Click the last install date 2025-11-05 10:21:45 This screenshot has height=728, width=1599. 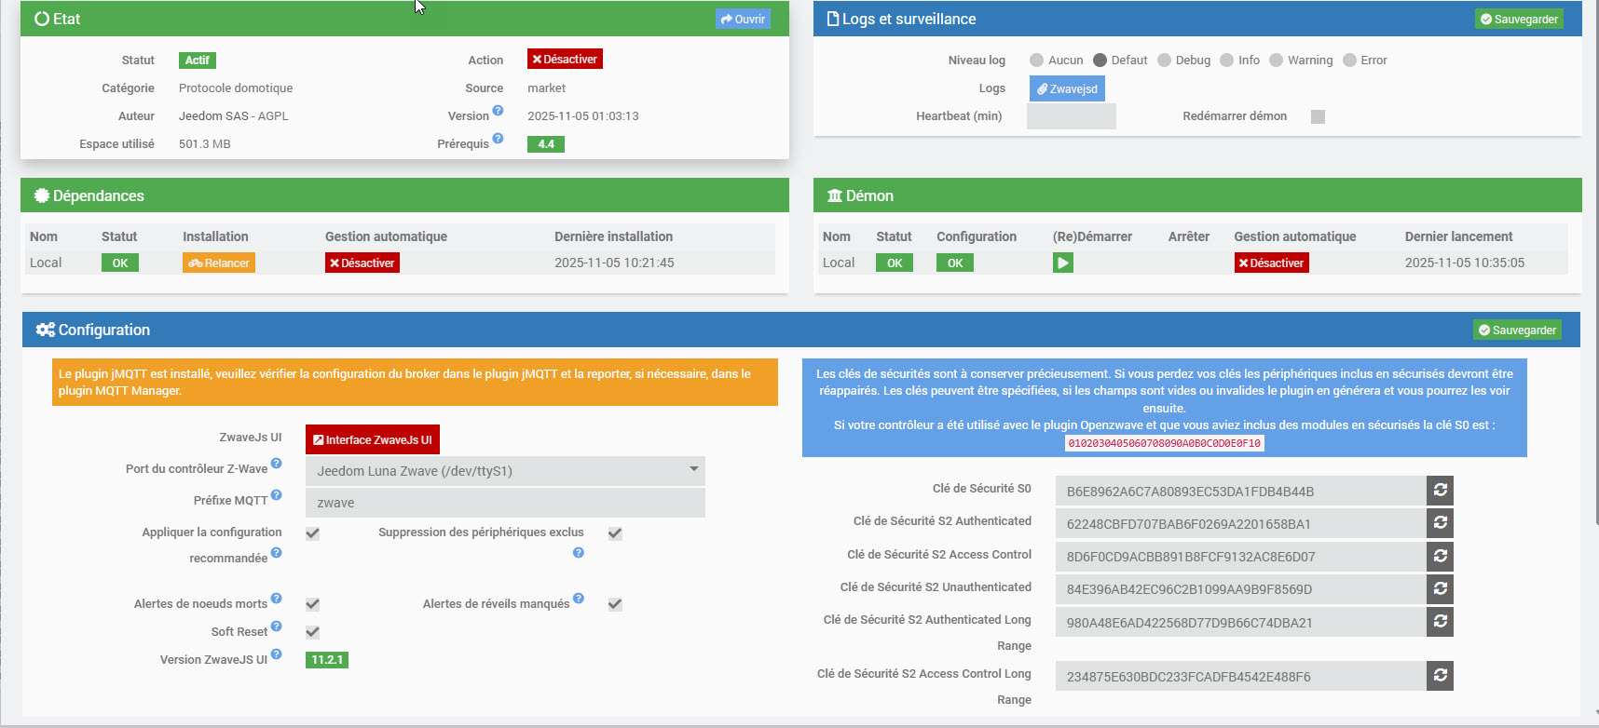(614, 263)
